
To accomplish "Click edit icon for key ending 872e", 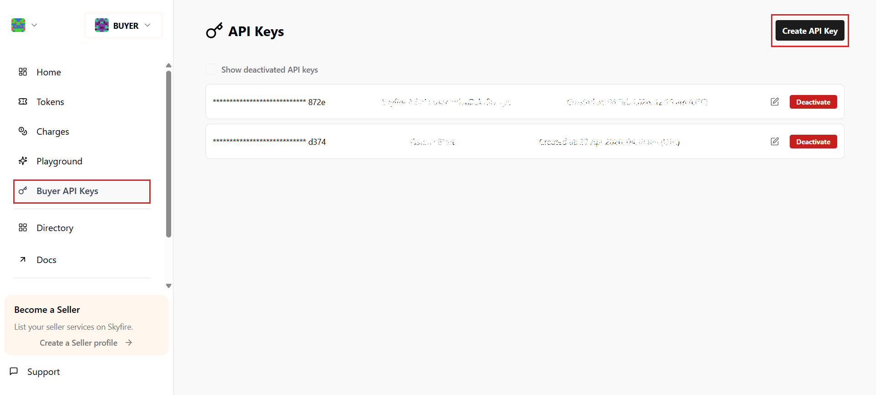I will pyautogui.click(x=775, y=102).
